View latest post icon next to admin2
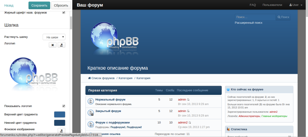308x137 pixels. [190, 123]
